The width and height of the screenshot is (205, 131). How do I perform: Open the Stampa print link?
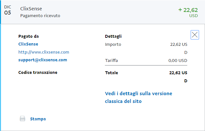(x=38, y=119)
